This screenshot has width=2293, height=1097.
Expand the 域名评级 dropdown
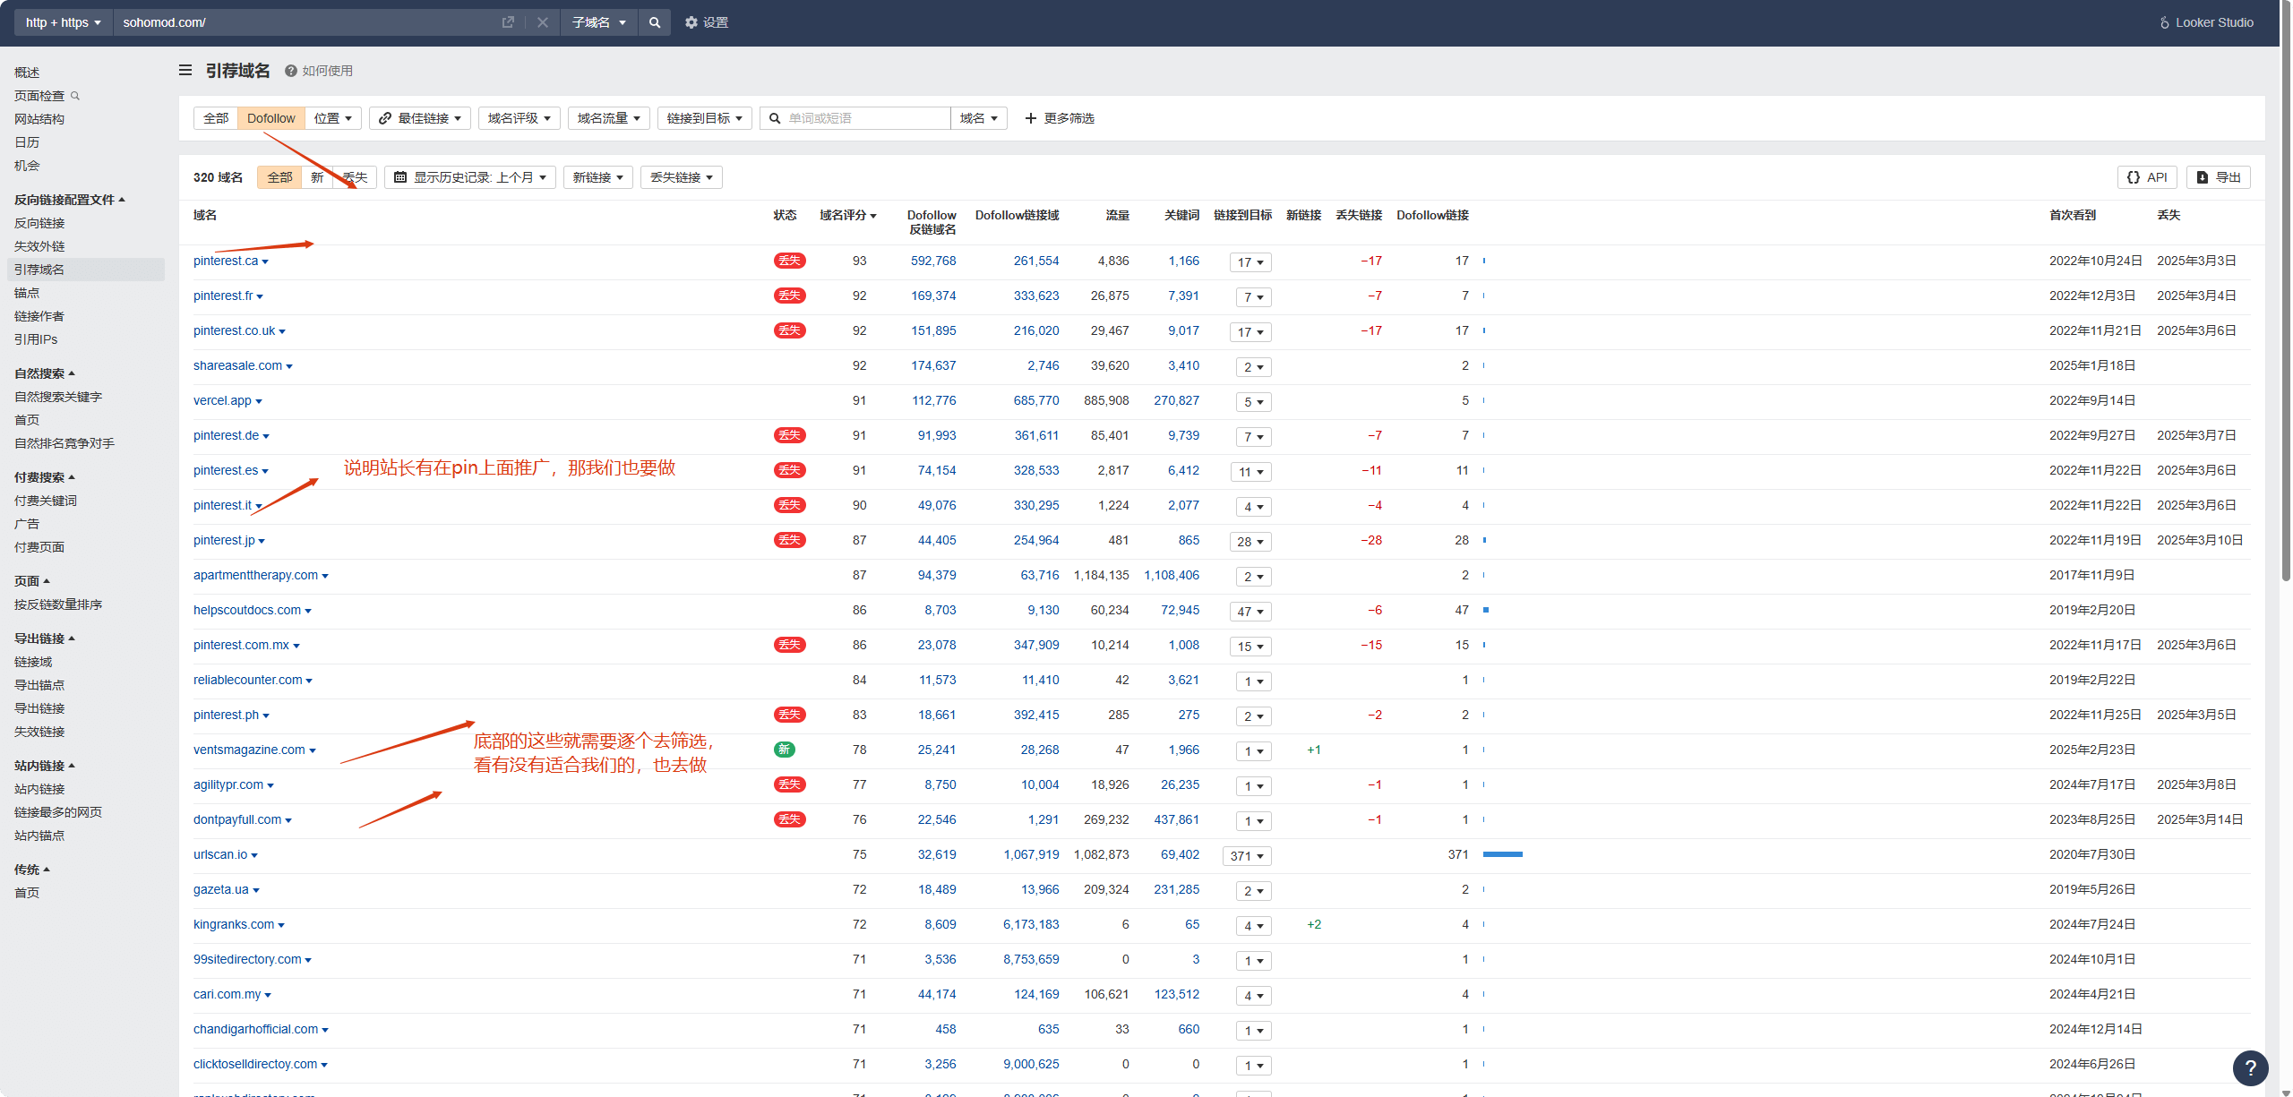(519, 117)
